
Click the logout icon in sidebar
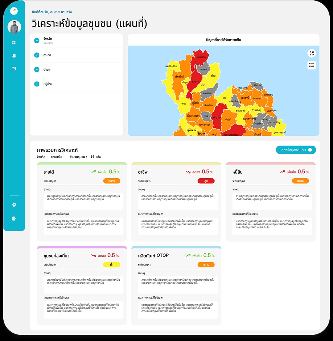pyautogui.click(x=14, y=219)
